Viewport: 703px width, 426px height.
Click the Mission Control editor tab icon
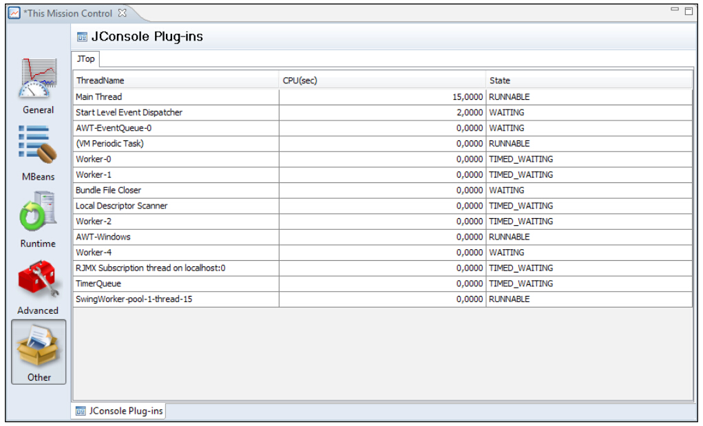coord(15,14)
